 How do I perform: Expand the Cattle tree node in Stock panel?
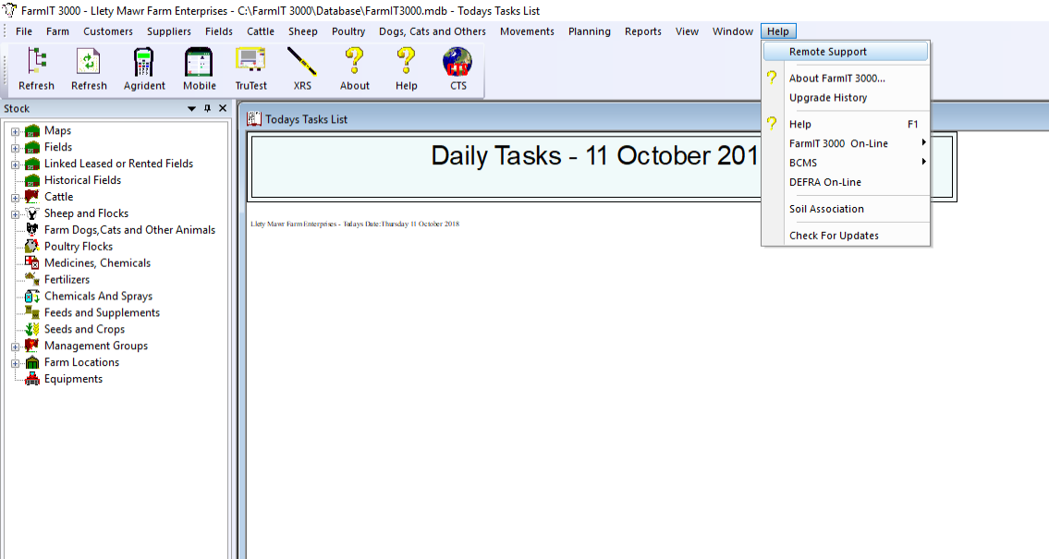[15, 198]
